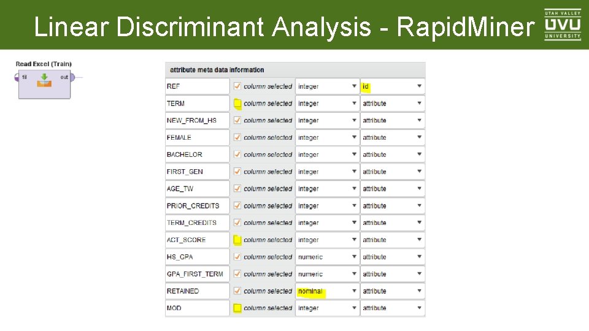Check column selected for TERM

click(237, 103)
